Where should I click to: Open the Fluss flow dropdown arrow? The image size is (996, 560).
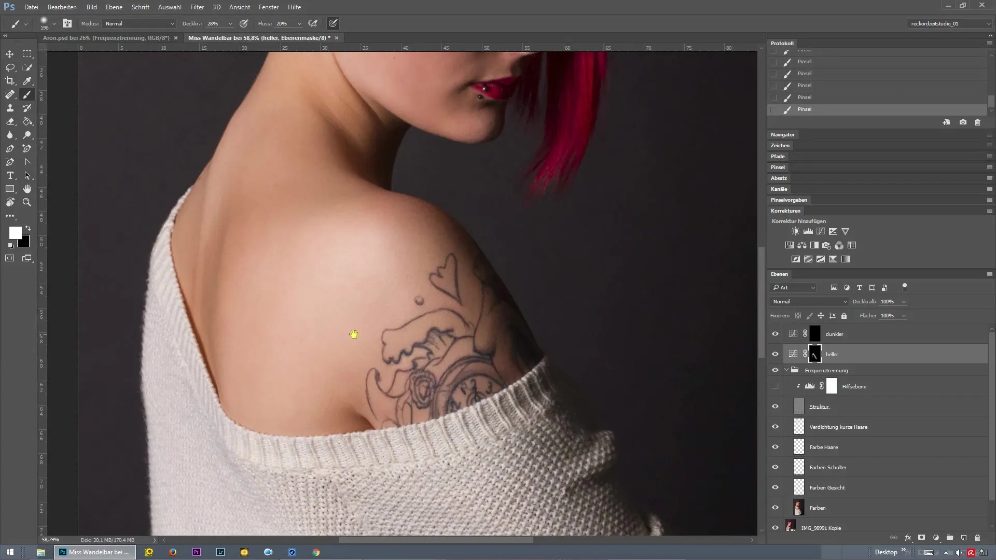pyautogui.click(x=299, y=24)
